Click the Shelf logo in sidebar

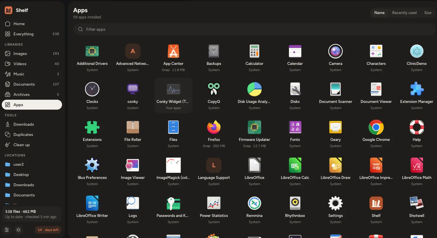[x=8, y=10]
